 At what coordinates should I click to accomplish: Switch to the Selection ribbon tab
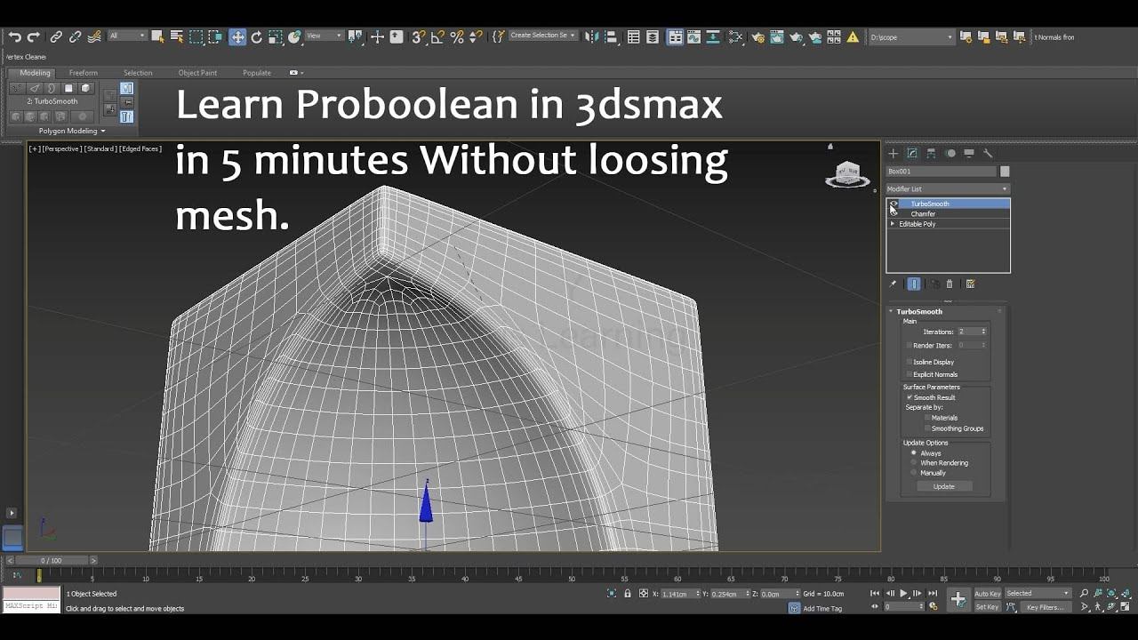[x=138, y=73]
